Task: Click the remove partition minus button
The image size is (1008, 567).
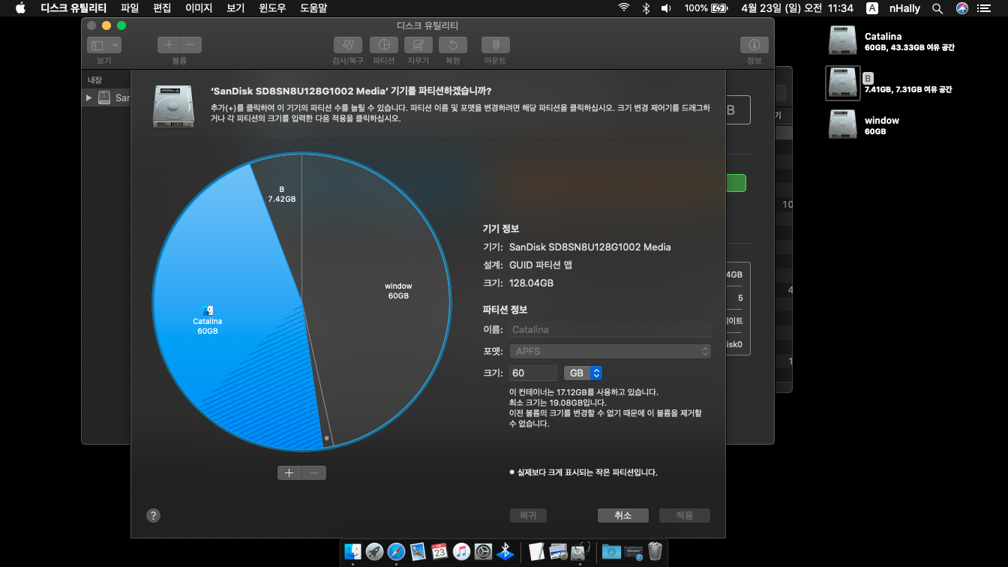Action: pyautogui.click(x=314, y=472)
